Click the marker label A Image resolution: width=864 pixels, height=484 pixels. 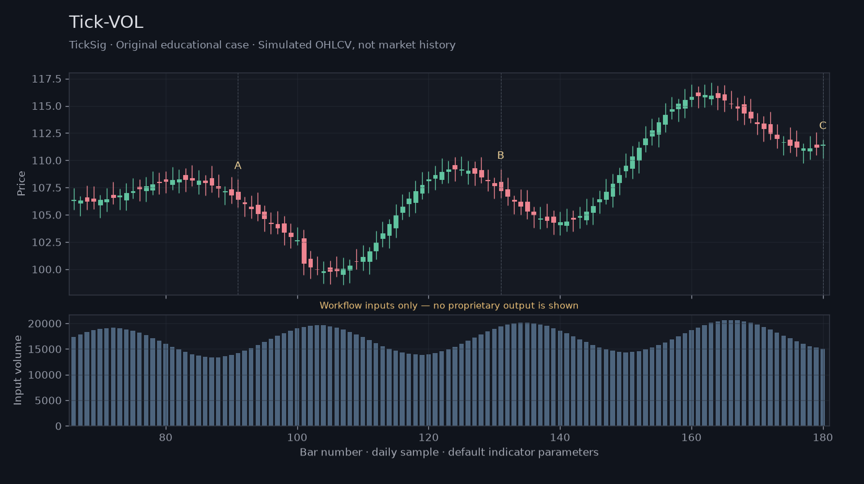click(x=238, y=166)
